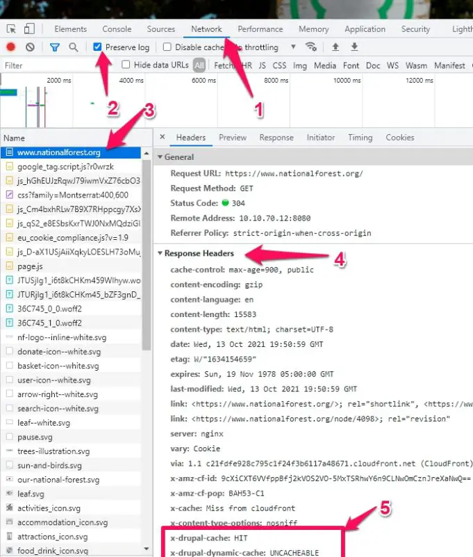The height and width of the screenshot is (557, 473).
Task: Open network conditions wifi icon
Action: click(311, 47)
